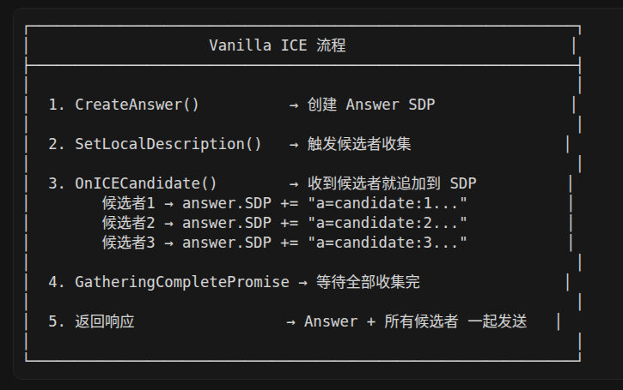Click the "a=candidate:1..." string
This screenshot has height=390, width=623.
click(388, 203)
